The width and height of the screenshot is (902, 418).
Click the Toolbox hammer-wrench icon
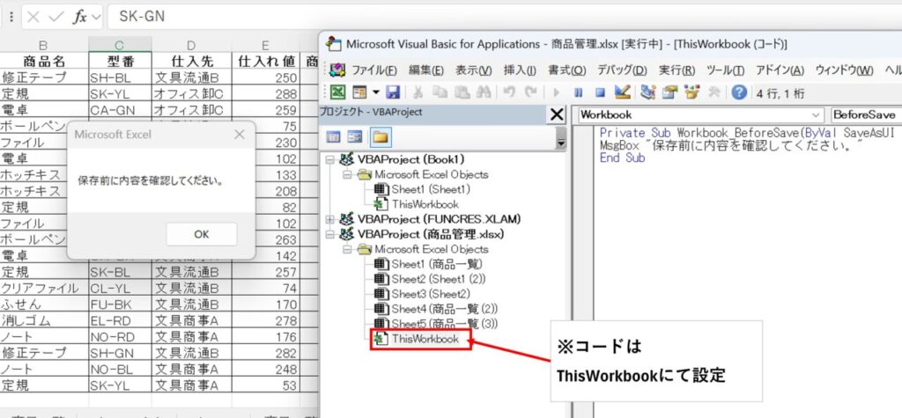pos(713,92)
